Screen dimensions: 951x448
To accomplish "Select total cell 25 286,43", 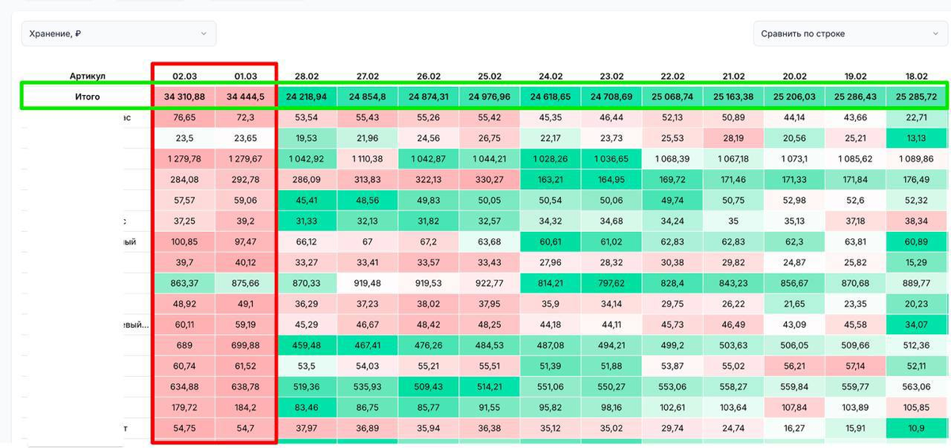I will (856, 97).
